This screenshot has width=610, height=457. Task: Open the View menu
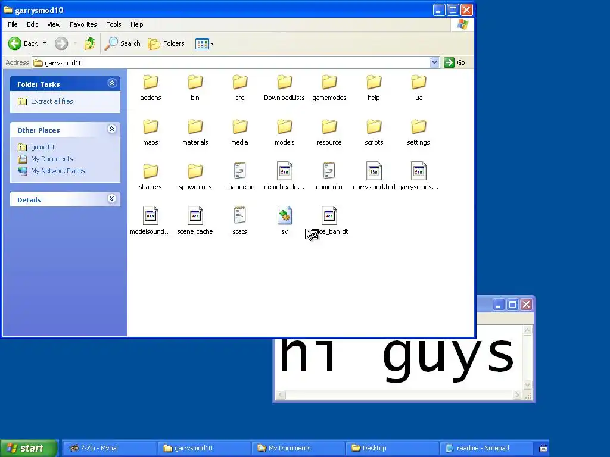click(x=54, y=24)
